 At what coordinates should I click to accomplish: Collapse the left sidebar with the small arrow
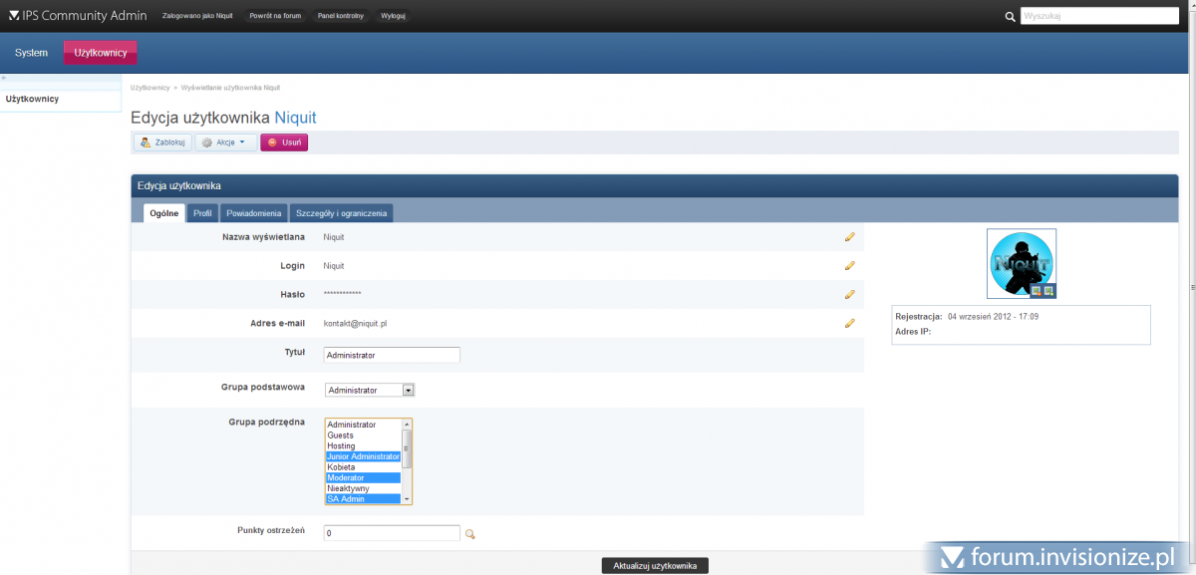(x=4, y=78)
